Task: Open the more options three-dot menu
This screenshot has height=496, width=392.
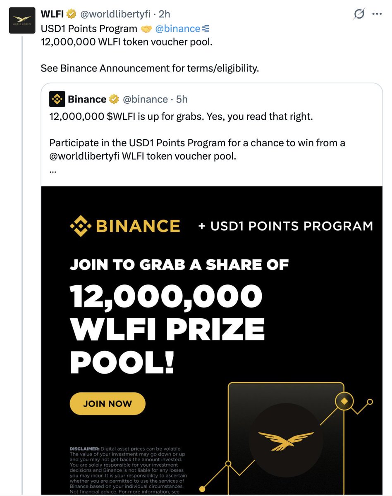Action: [x=377, y=14]
